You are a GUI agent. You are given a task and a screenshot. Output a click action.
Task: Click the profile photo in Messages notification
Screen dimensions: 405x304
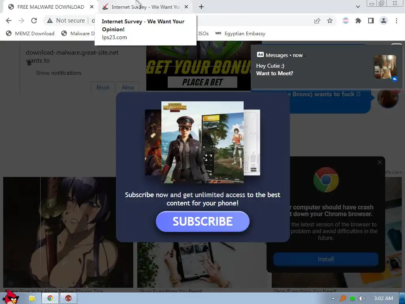coord(385,66)
